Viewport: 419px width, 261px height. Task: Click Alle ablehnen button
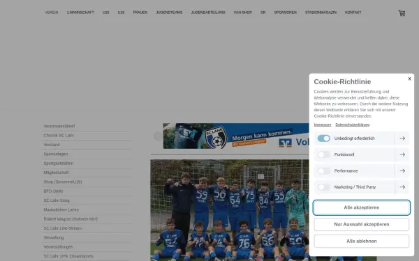coord(362,241)
